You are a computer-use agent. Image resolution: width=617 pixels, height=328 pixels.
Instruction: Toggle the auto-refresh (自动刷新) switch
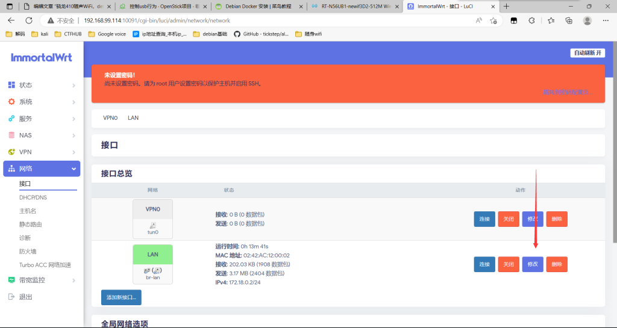(587, 53)
